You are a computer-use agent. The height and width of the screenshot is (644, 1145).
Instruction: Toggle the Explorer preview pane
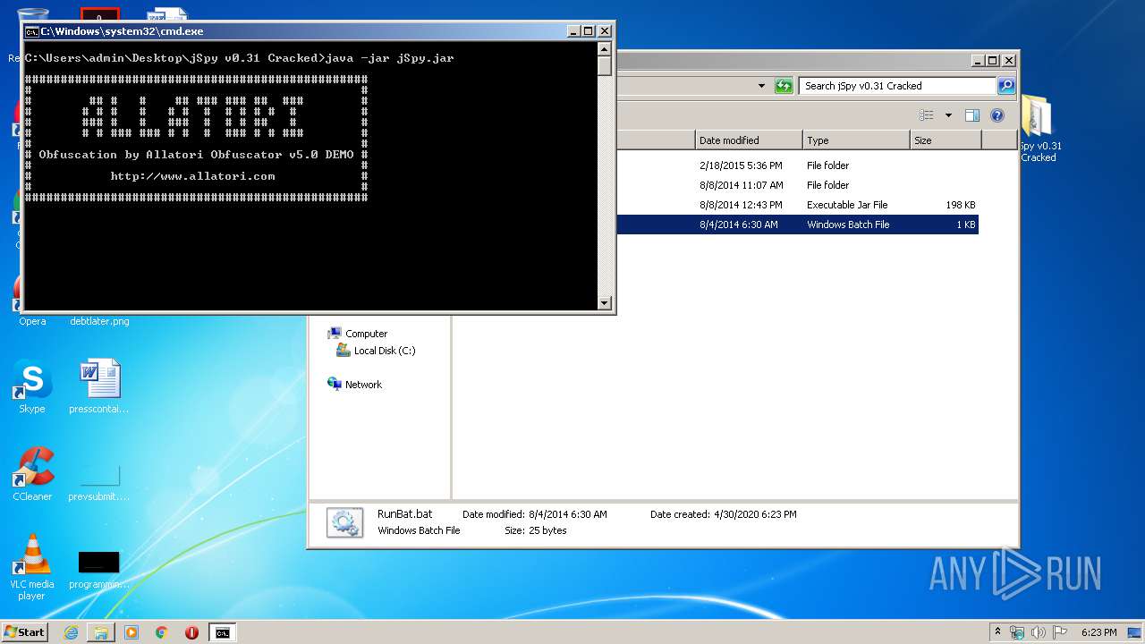972,115
